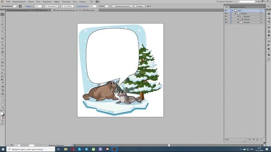Open the stroke weight dropdown
Screen dimensions: 271x152
[43, 6]
